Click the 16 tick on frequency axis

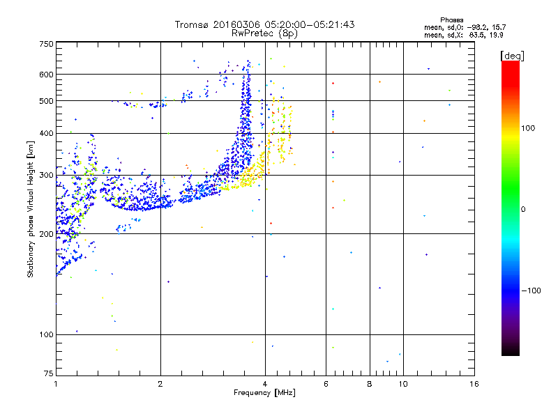click(x=474, y=384)
